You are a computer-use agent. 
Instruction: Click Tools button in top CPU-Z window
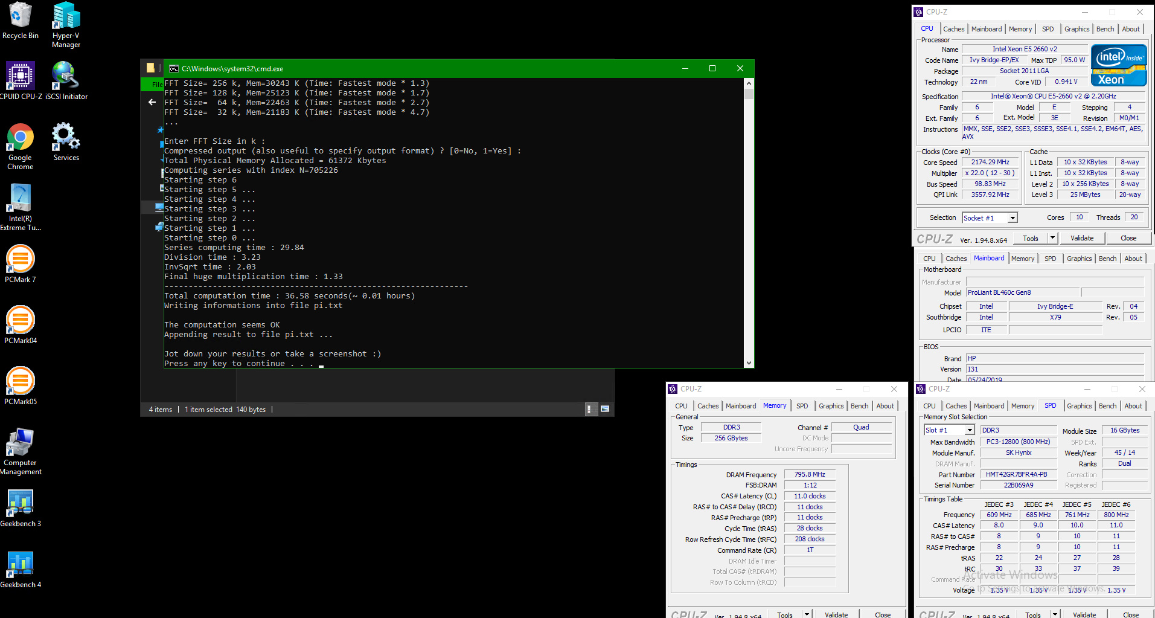pos(1031,238)
